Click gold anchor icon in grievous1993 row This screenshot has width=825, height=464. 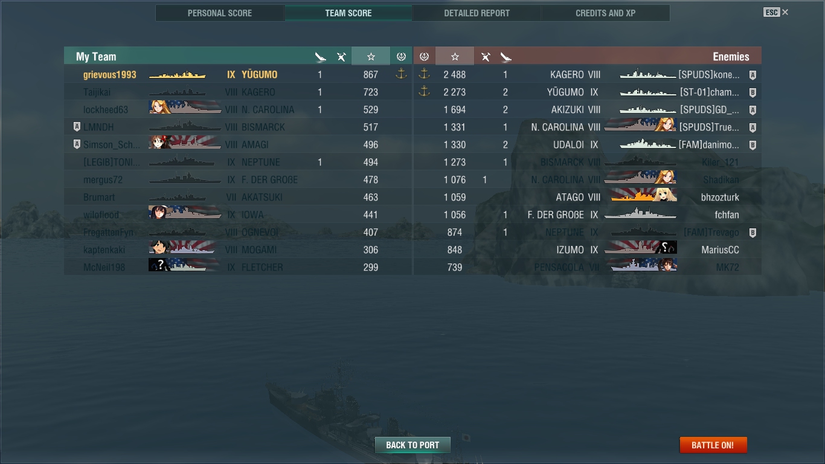click(x=401, y=74)
